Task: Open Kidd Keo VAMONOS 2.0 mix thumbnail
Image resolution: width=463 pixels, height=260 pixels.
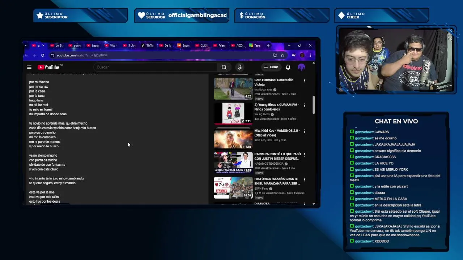Action: (233, 139)
